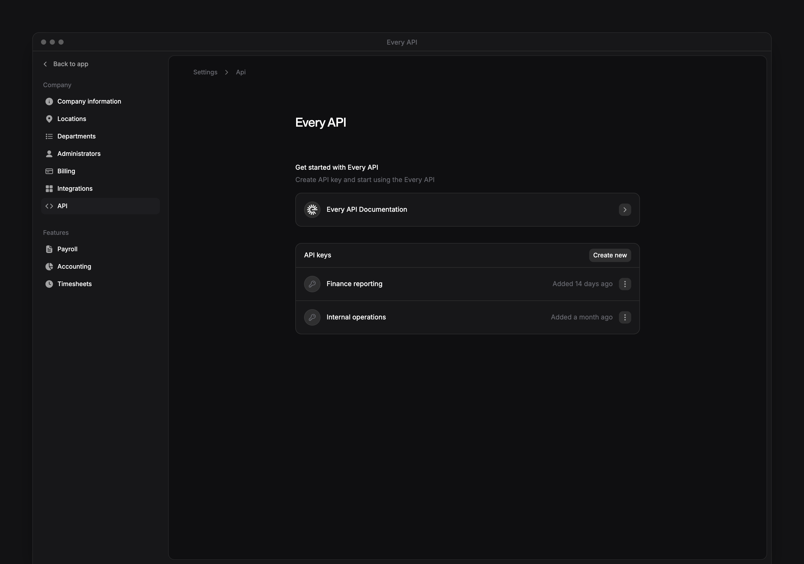Click the key icon for Finance reporting
Image resolution: width=804 pixels, height=564 pixels.
[312, 284]
